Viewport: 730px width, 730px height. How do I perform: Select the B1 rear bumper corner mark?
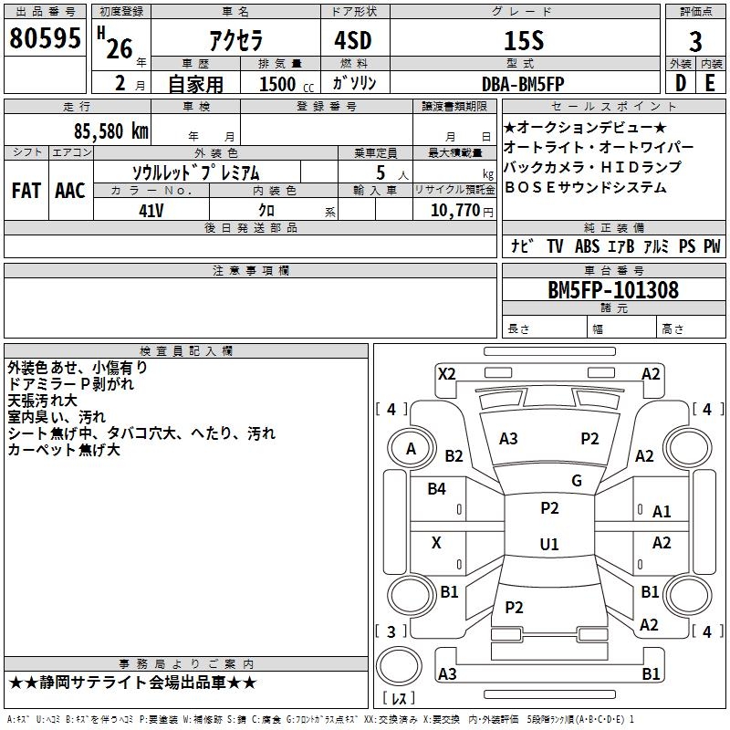tap(651, 673)
